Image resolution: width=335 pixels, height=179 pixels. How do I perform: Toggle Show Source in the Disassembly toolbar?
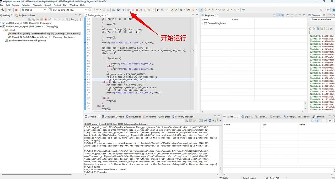tap(322, 28)
